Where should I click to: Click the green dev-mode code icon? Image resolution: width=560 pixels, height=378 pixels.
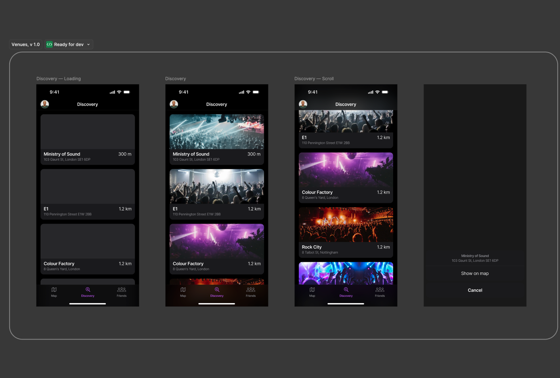click(x=49, y=44)
